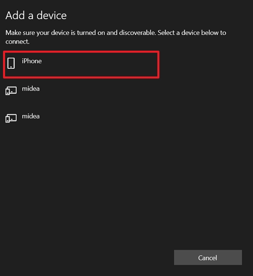Screen dimensions: 253x276
Task: Click the word device in the heading
Action: (52, 16)
